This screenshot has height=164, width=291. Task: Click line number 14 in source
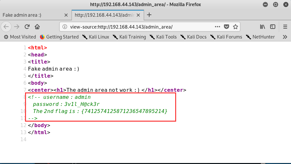click(23, 140)
